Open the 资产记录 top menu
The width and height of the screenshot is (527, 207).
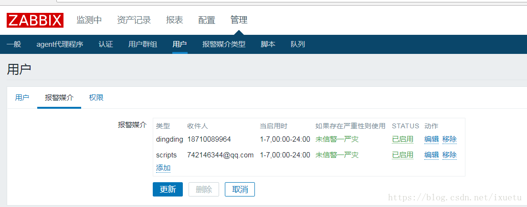coord(134,20)
